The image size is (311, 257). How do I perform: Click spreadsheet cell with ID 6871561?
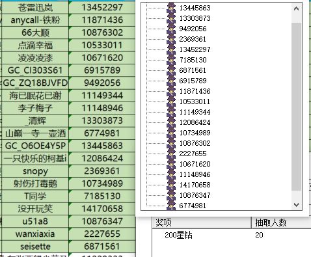click(x=102, y=247)
